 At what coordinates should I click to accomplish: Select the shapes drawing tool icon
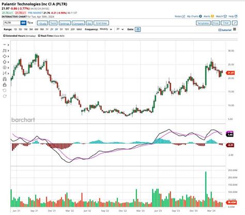click(x=5, y=56)
